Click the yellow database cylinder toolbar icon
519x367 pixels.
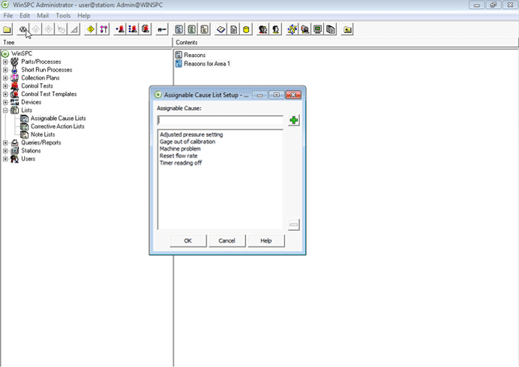(x=245, y=30)
